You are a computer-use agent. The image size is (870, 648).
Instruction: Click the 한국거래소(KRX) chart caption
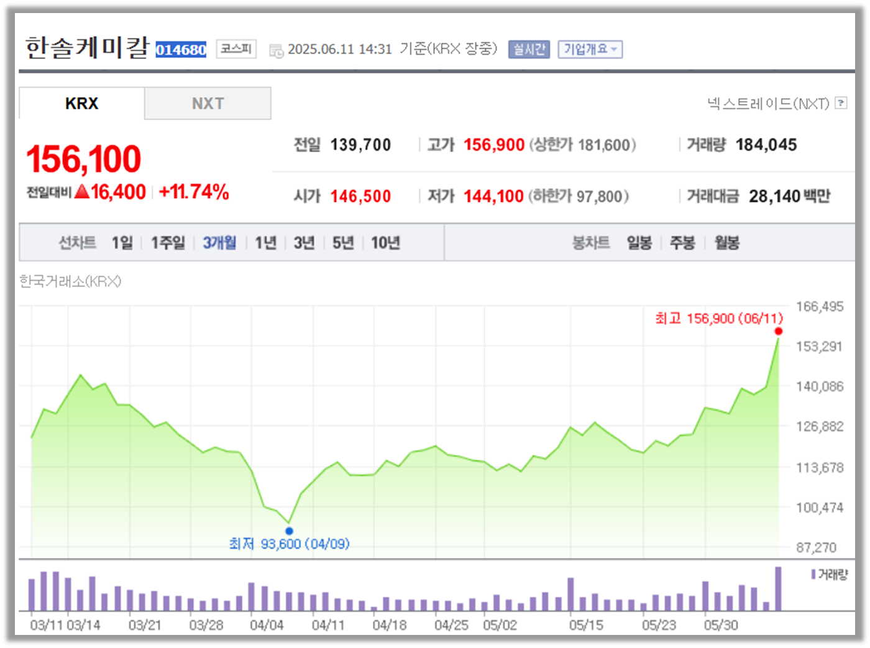click(x=70, y=281)
